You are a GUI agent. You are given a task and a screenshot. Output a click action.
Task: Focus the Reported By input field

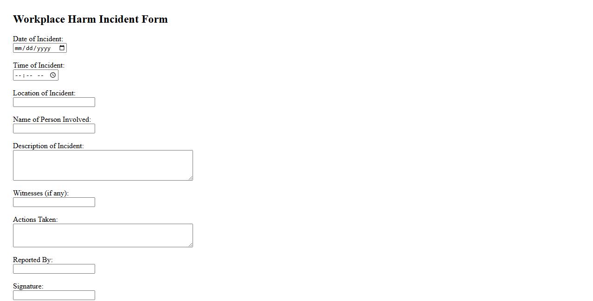(54, 269)
